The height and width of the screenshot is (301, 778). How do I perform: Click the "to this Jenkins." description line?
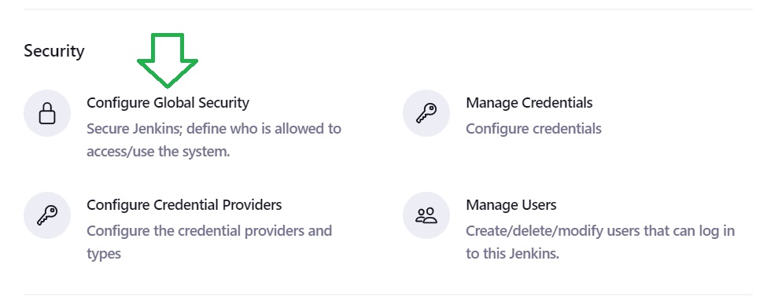[x=513, y=254]
